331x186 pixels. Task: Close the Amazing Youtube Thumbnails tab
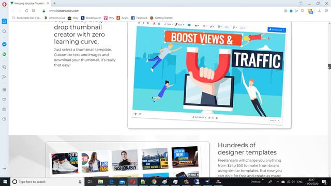tap(48, 4)
